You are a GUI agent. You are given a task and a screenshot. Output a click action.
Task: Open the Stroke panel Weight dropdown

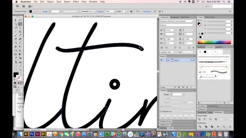[x=183, y=94]
